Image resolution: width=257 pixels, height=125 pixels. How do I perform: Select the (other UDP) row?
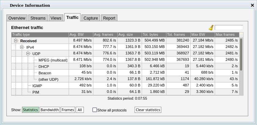(125, 79)
